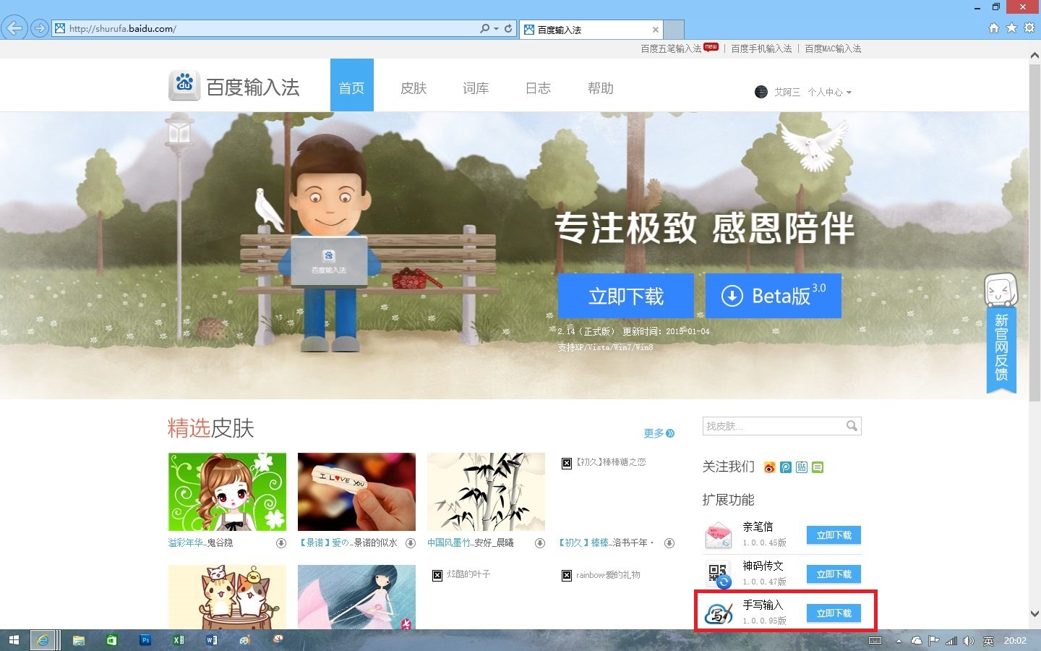The image size is (1041, 651).
Task: Open Photoshop from the taskbar
Action: [x=145, y=640]
